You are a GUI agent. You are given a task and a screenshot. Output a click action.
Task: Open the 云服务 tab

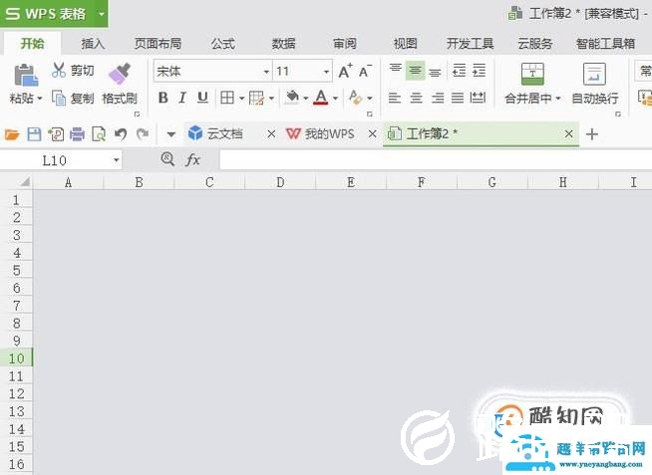point(534,44)
